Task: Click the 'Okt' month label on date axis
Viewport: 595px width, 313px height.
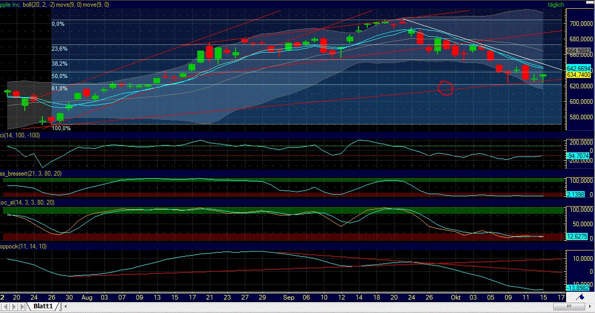Action: pyautogui.click(x=456, y=298)
